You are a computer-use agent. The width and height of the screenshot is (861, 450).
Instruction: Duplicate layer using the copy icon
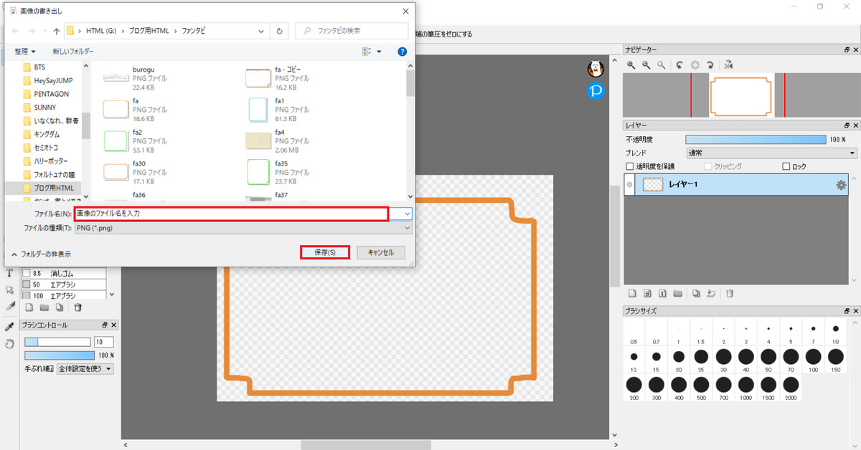coord(696,293)
